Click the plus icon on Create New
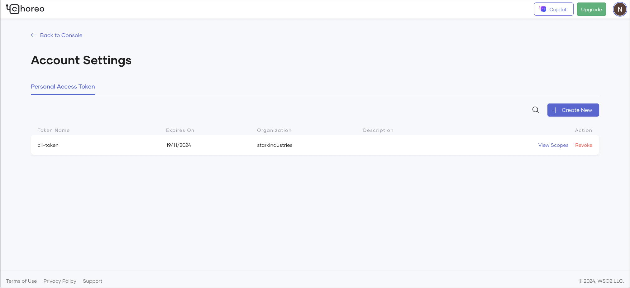The image size is (630, 288). tap(556, 110)
